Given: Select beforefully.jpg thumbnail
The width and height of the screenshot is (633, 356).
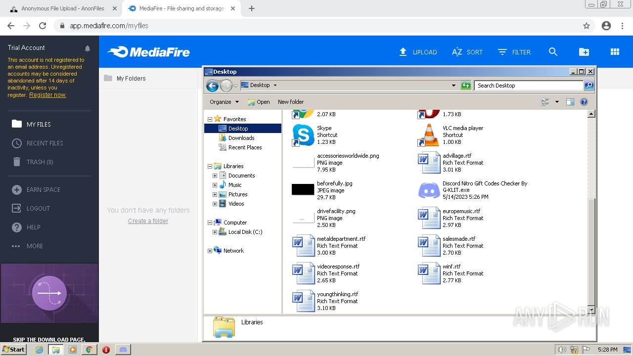Looking at the screenshot, I should [303, 189].
